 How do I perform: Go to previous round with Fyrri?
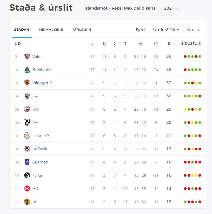point(140,30)
